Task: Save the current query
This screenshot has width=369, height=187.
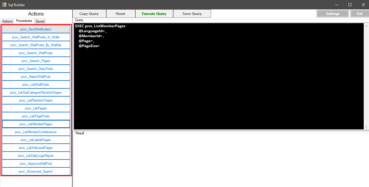Action: coord(192,13)
